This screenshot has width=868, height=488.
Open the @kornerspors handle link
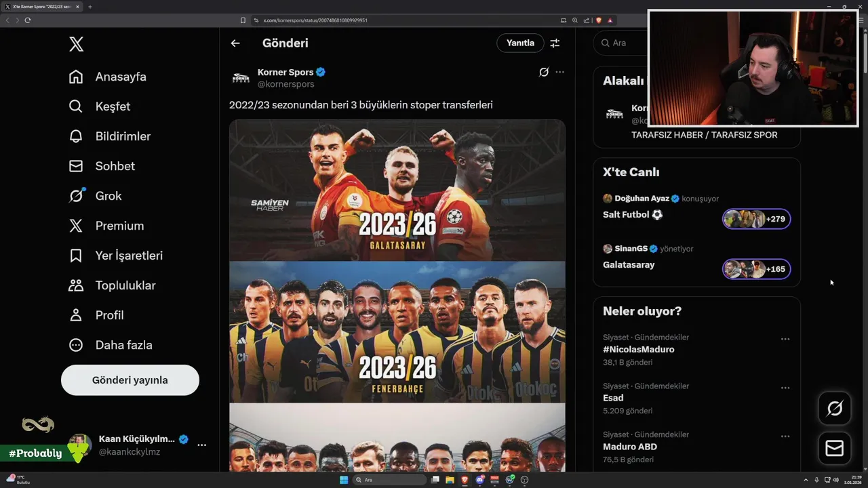pyautogui.click(x=285, y=84)
